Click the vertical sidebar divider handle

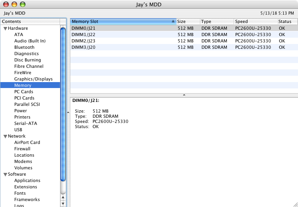(x=68, y=113)
